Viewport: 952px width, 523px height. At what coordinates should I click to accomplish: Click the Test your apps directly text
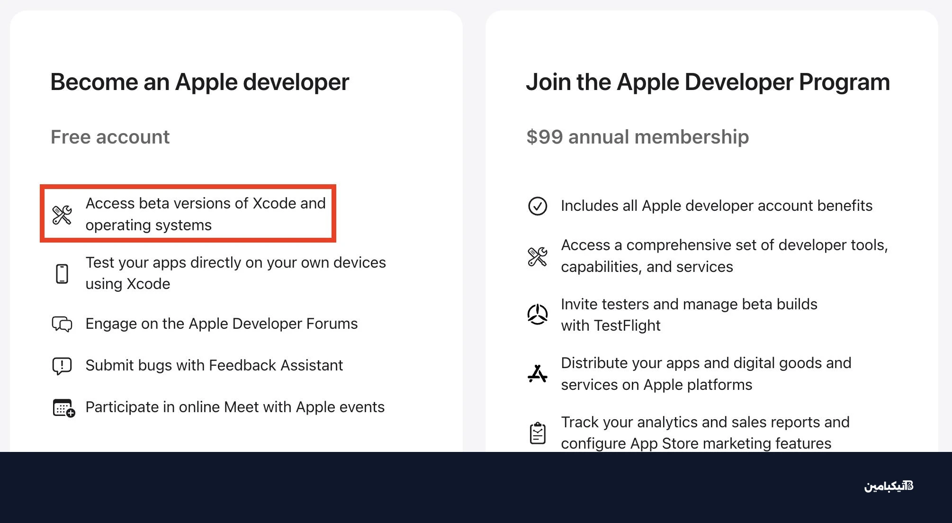(x=236, y=273)
